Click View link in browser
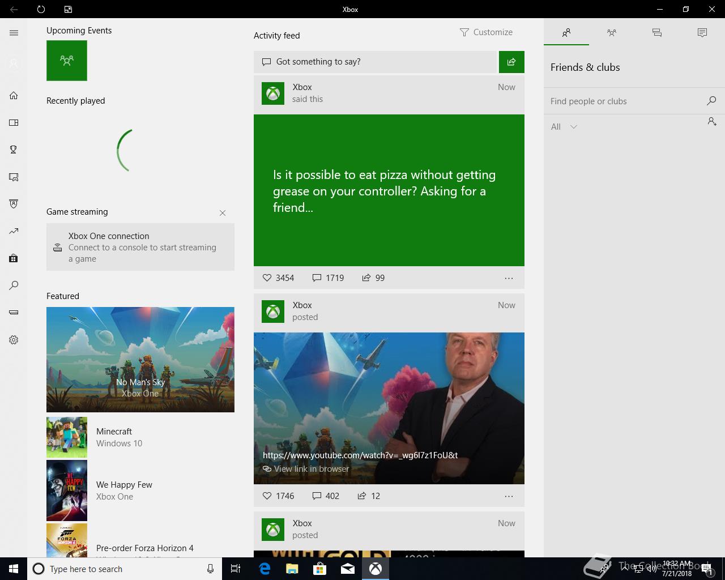 click(x=311, y=469)
